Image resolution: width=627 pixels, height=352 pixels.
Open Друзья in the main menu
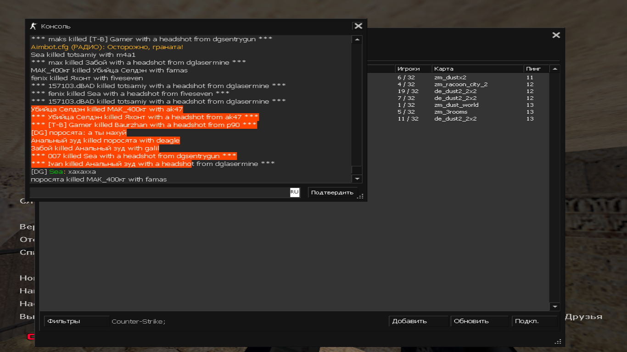[583, 317]
